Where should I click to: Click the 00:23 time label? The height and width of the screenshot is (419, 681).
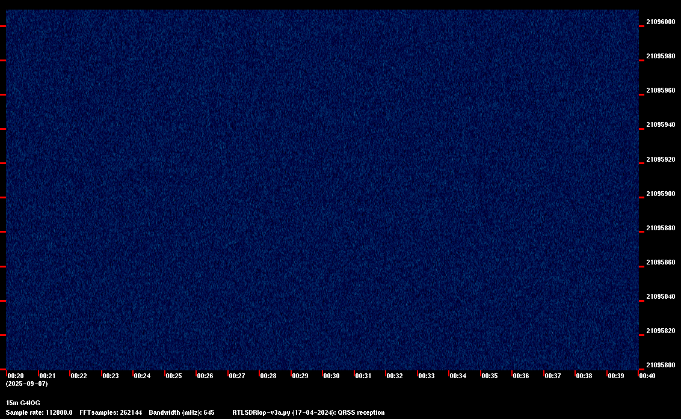click(110, 376)
